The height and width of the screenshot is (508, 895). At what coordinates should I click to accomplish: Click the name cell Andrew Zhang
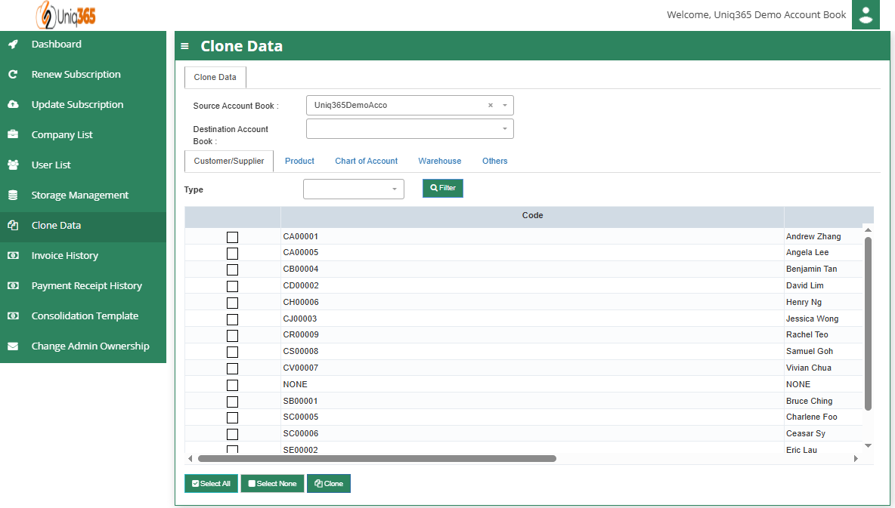point(813,236)
